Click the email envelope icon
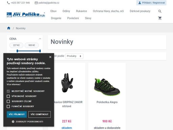 (36, 3)
